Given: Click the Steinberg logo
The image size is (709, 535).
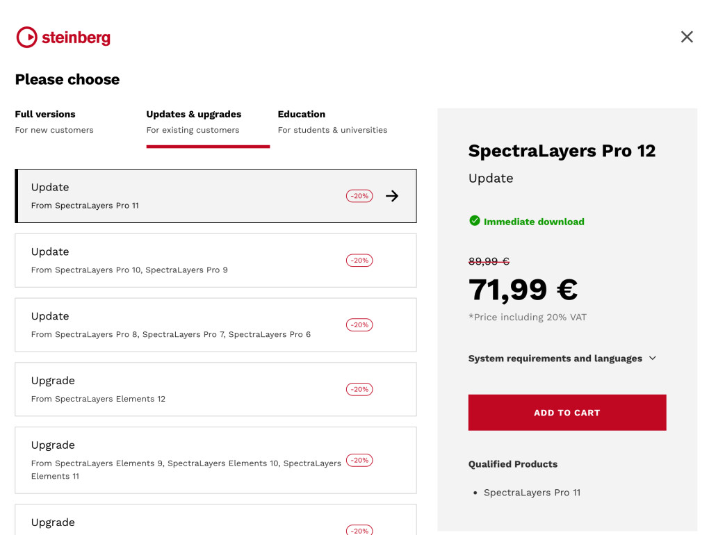Looking at the screenshot, I should coord(63,38).
